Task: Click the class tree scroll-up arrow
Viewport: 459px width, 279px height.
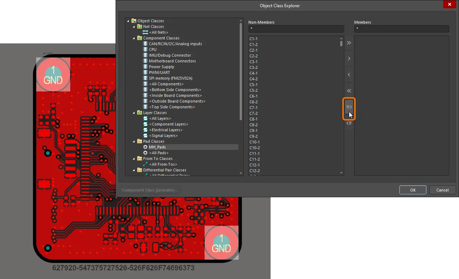Action: [241, 21]
